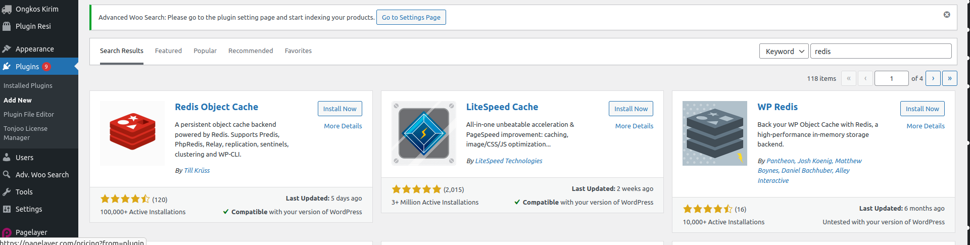The image size is (970, 245).
Task: Open the Keyword search type dropdown
Action: (x=784, y=51)
